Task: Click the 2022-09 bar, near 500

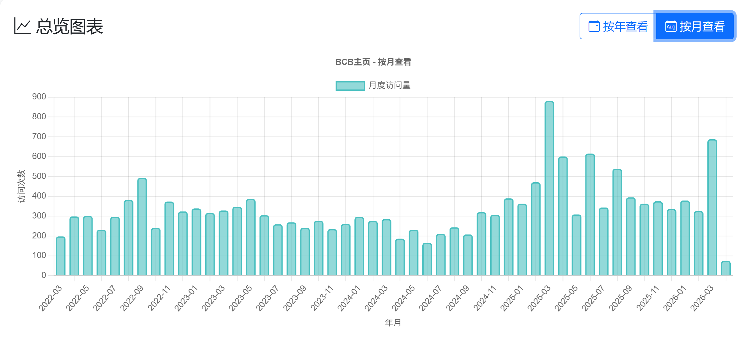Action: 142,227
